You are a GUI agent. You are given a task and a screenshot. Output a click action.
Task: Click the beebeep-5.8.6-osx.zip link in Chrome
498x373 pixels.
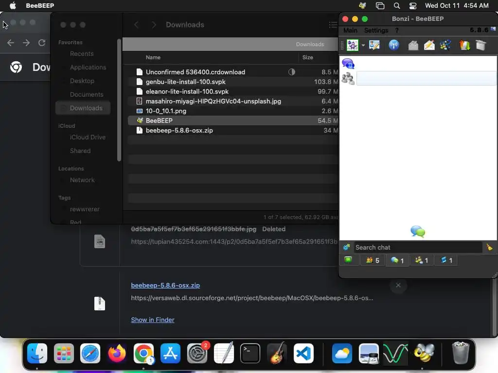(165, 286)
